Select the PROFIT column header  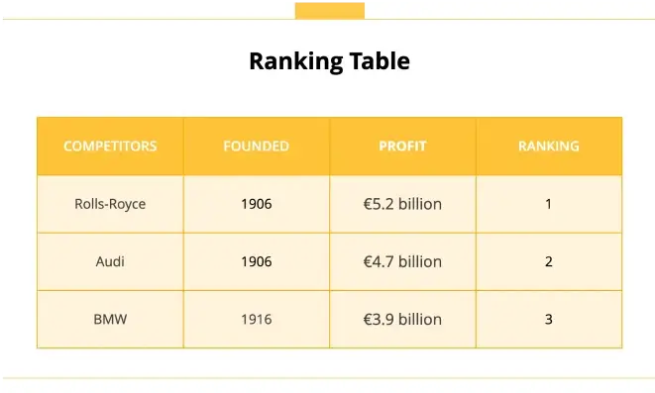[x=402, y=147]
